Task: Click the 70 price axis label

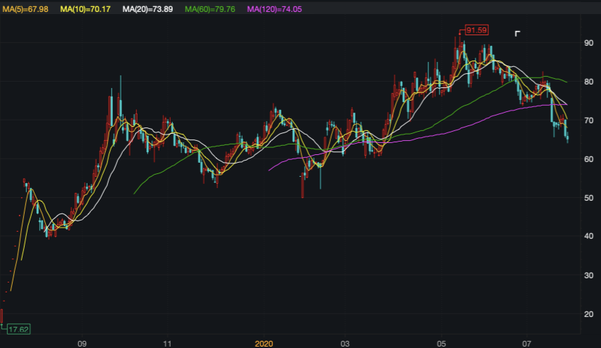Action: (x=589, y=120)
